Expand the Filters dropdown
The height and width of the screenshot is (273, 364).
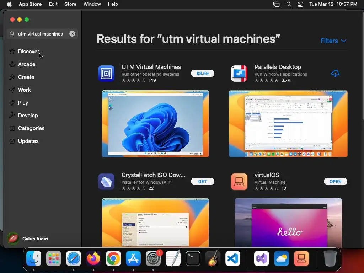[x=333, y=41]
